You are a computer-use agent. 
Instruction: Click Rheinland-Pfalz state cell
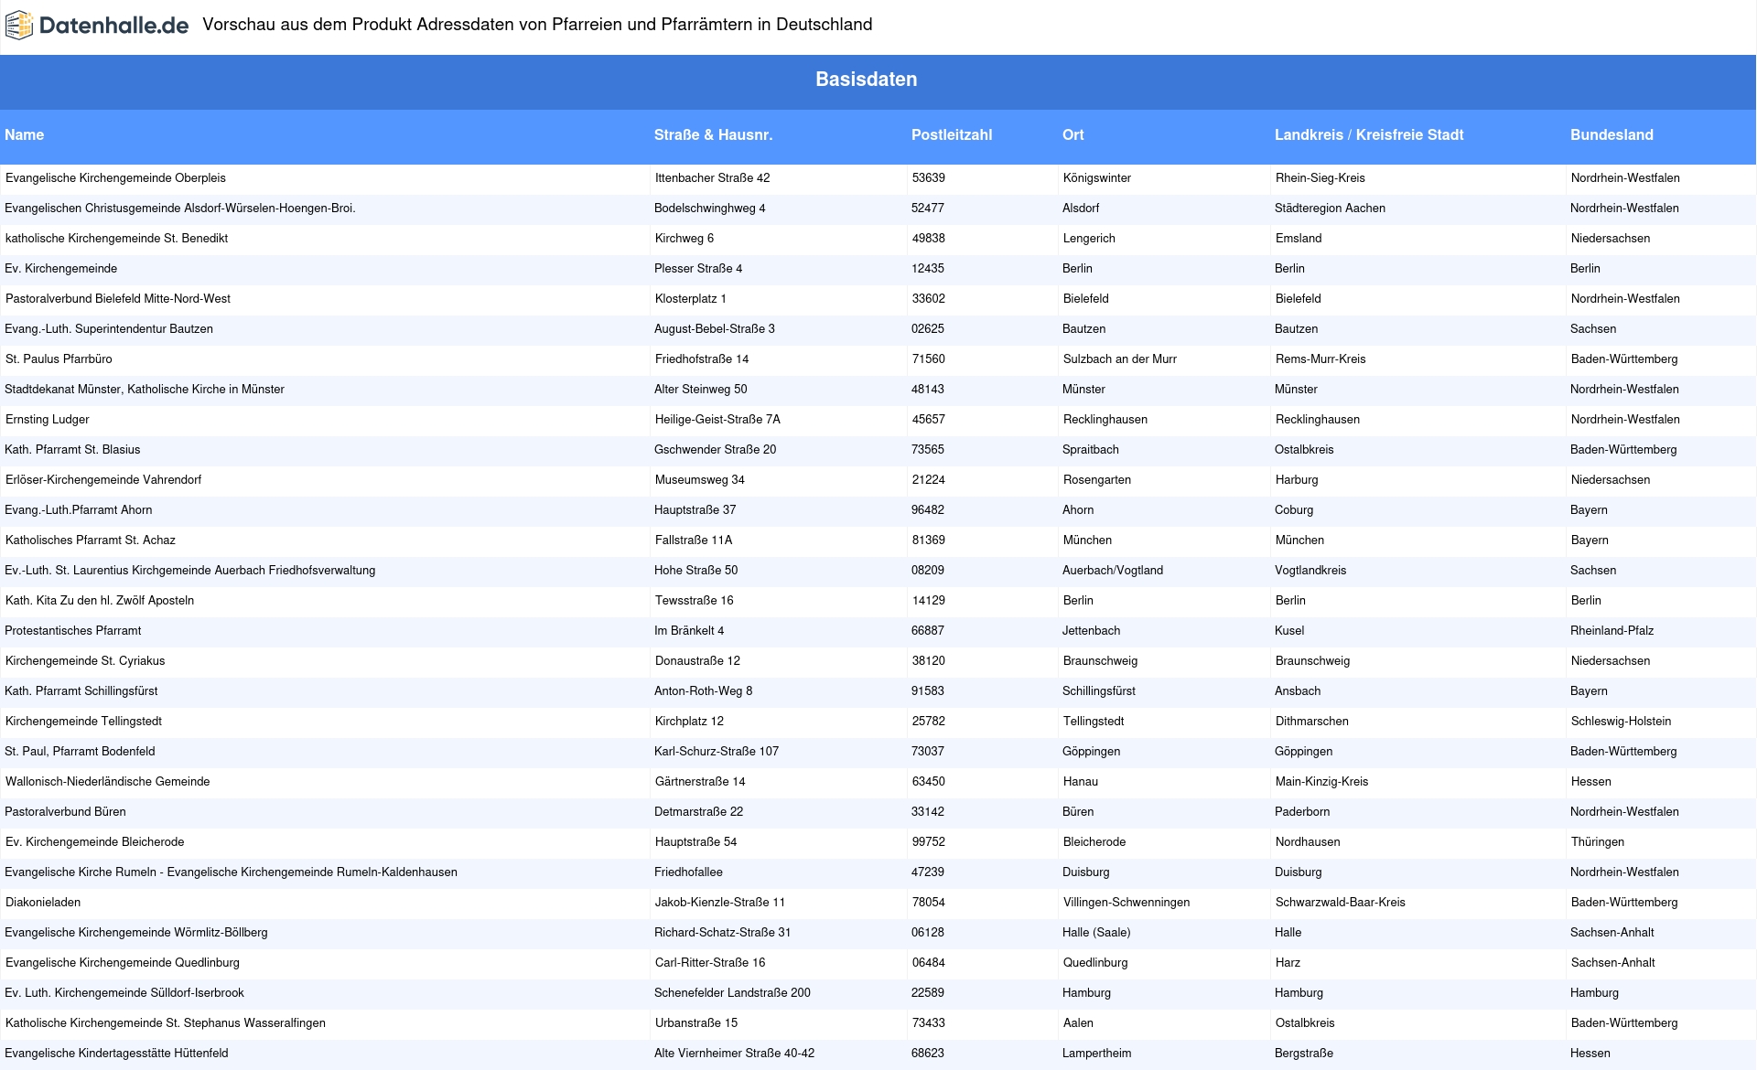1611,631
